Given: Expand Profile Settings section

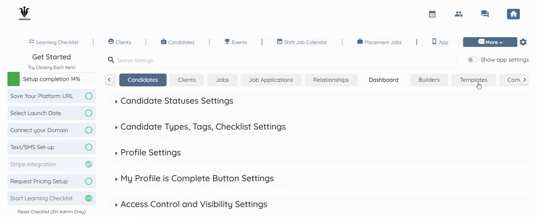Looking at the screenshot, I should 151,153.
